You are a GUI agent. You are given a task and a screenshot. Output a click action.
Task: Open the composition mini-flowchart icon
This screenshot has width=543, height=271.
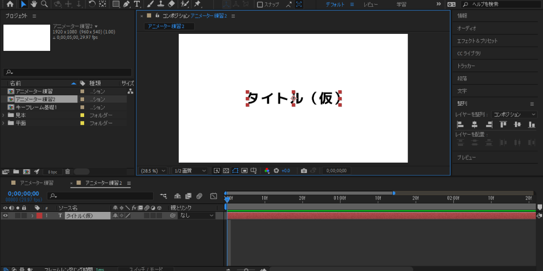point(163,196)
